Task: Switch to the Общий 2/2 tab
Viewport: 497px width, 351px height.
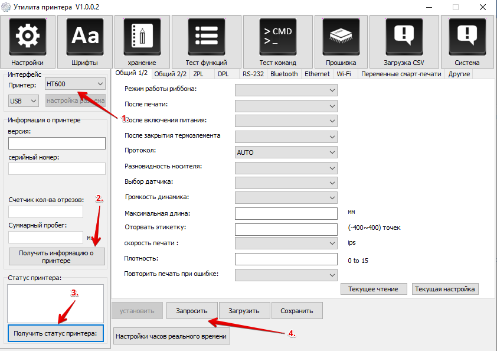Action: [170, 74]
